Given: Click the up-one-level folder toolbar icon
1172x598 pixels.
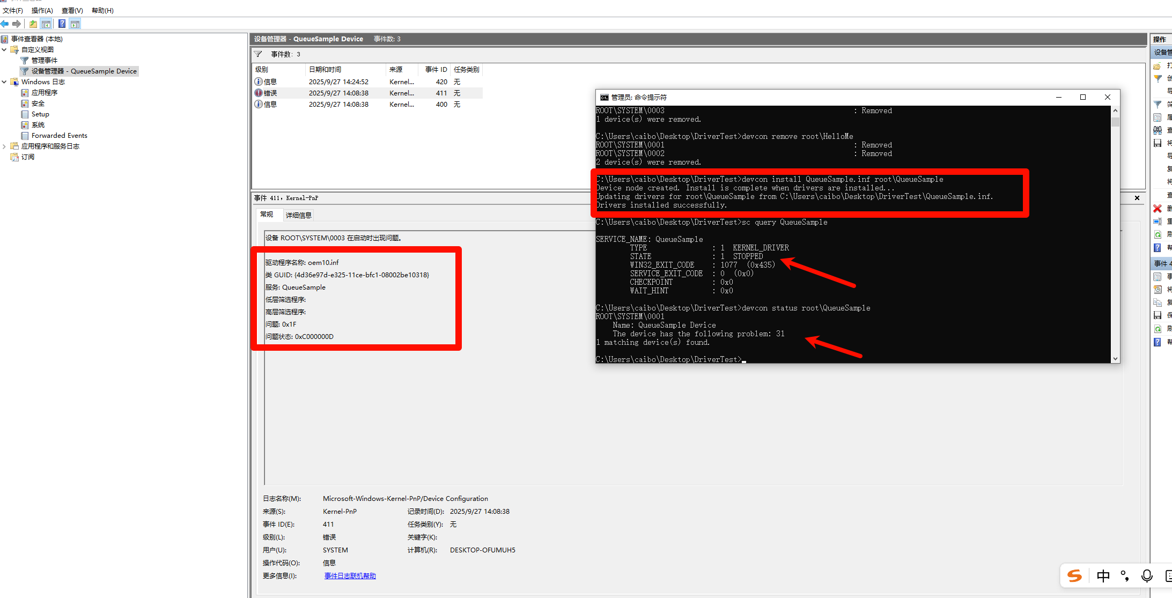Looking at the screenshot, I should click(x=33, y=24).
